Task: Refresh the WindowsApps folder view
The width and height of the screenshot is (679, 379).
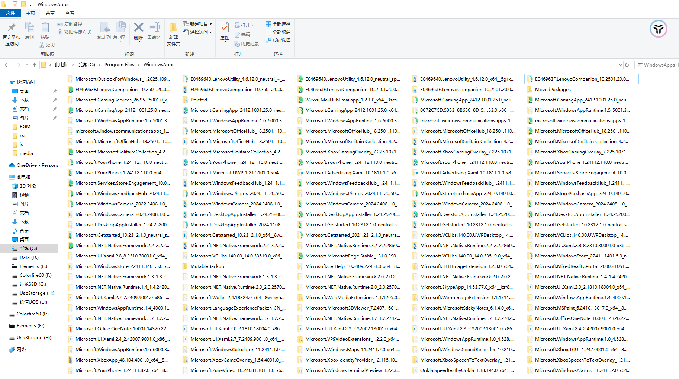Action: pyautogui.click(x=627, y=65)
